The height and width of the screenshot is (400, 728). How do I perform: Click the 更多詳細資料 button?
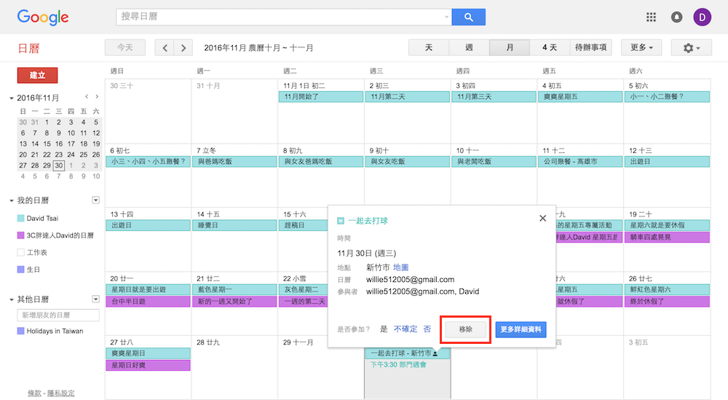point(521,329)
